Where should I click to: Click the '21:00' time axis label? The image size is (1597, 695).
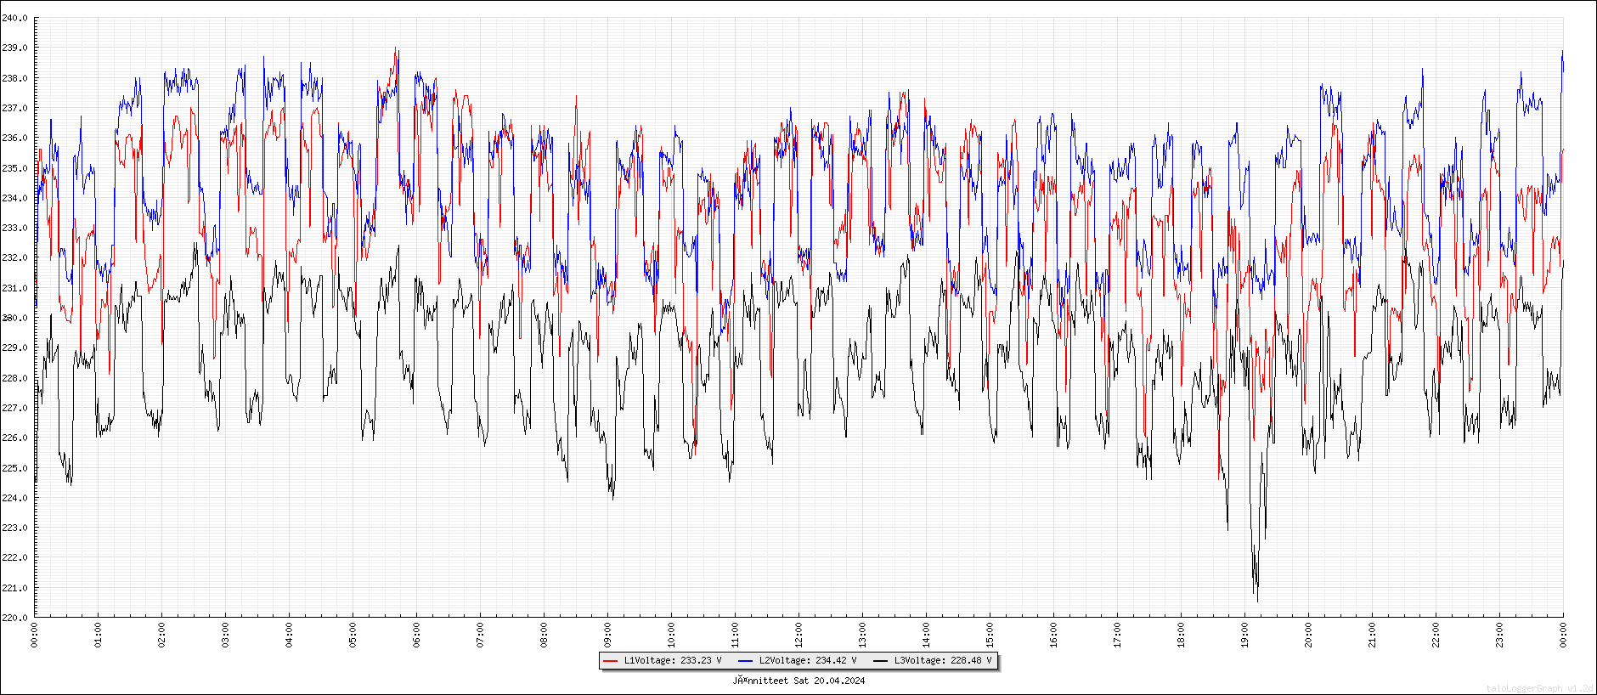pos(1372,635)
